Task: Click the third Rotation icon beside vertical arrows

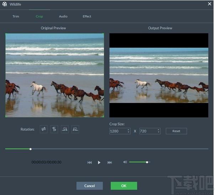Action: 64,129
